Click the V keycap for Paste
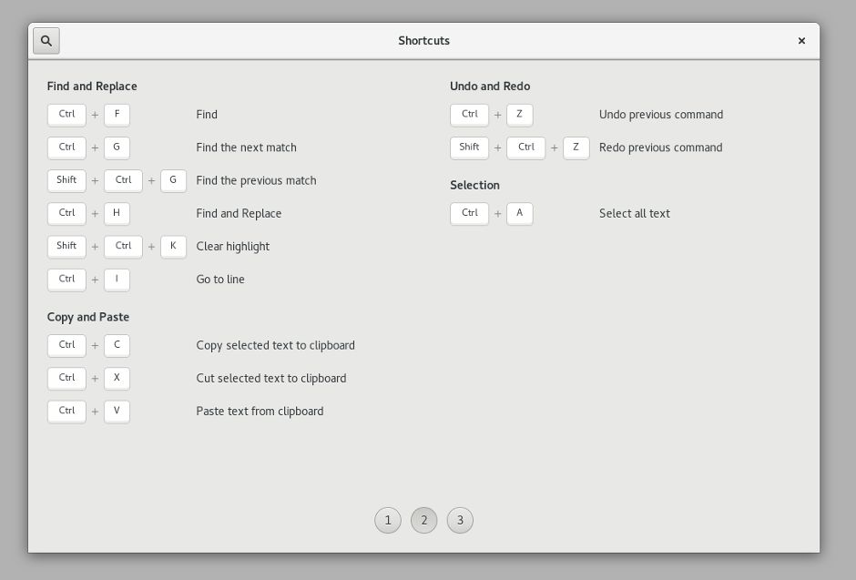 tap(117, 411)
